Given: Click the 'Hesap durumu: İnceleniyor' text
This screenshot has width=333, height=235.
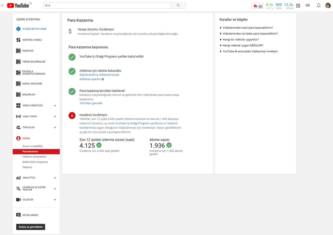Looking at the screenshot, I should (96, 29).
